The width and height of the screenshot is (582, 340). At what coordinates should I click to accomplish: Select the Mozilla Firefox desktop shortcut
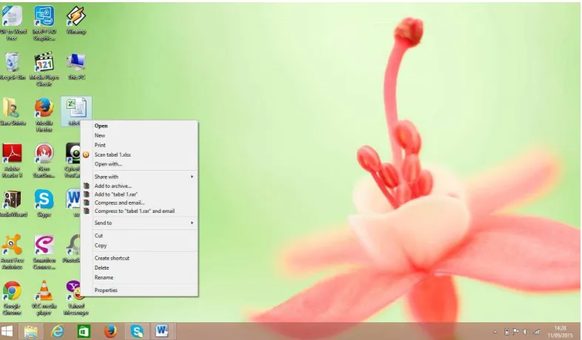click(x=44, y=115)
